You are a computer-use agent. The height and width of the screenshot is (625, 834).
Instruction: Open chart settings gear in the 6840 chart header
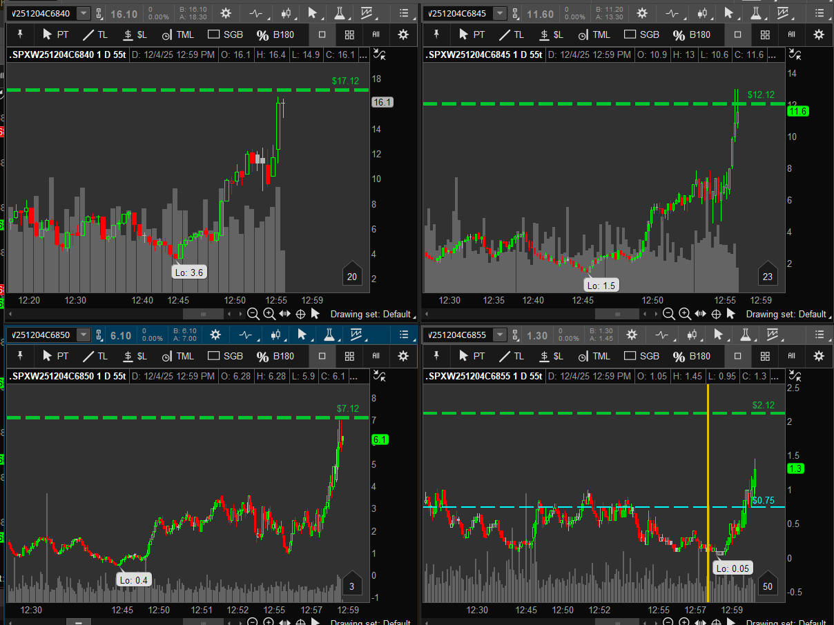pos(226,13)
